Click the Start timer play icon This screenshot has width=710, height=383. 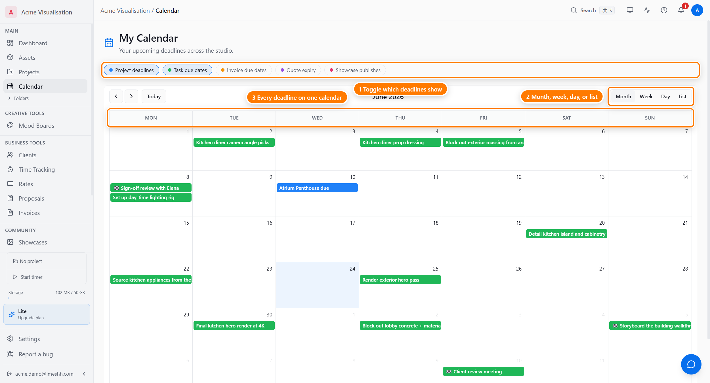[x=15, y=277]
